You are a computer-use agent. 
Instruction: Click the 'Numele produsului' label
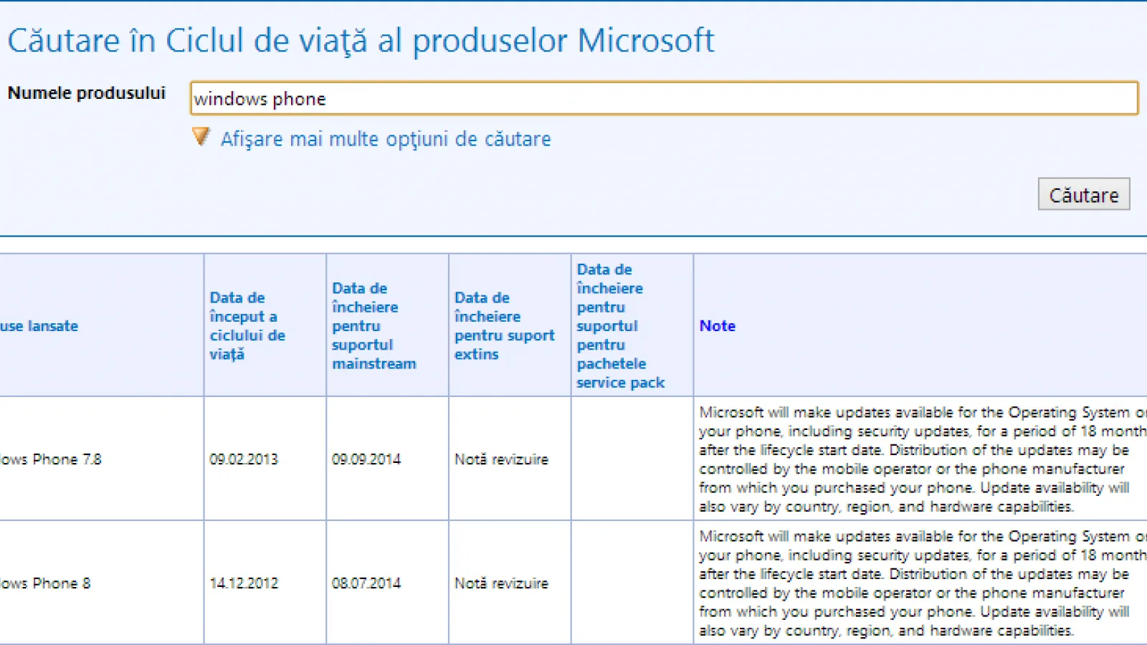click(87, 93)
